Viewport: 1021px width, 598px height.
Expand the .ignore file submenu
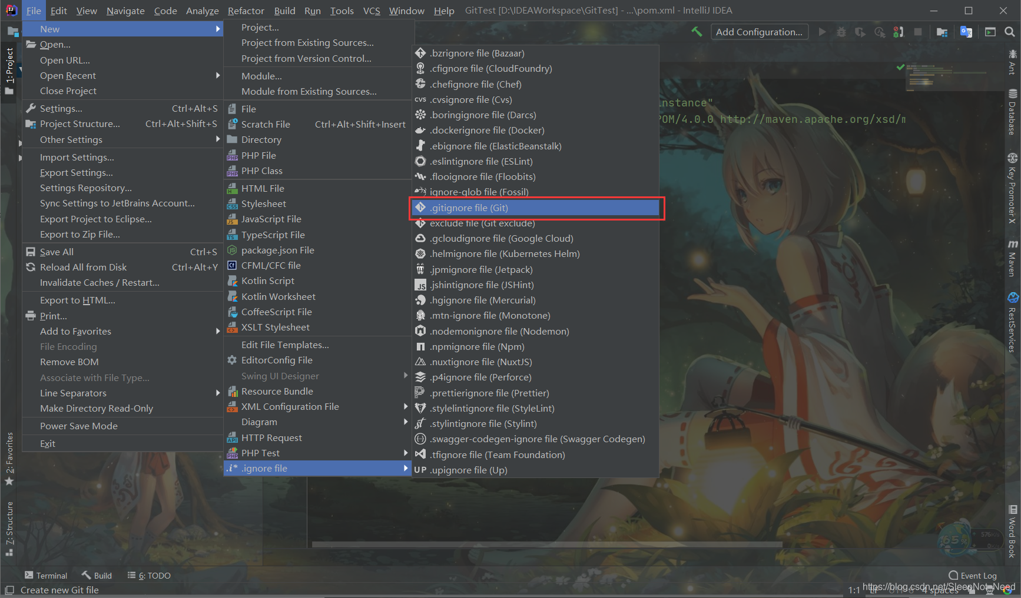tap(317, 468)
